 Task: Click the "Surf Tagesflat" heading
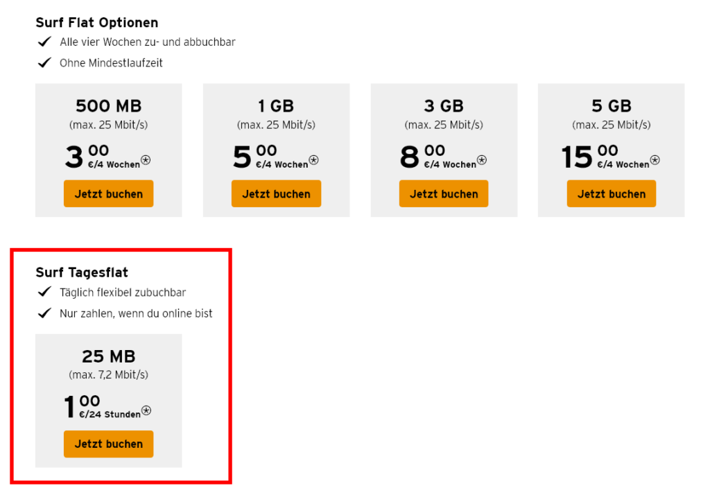click(x=82, y=272)
